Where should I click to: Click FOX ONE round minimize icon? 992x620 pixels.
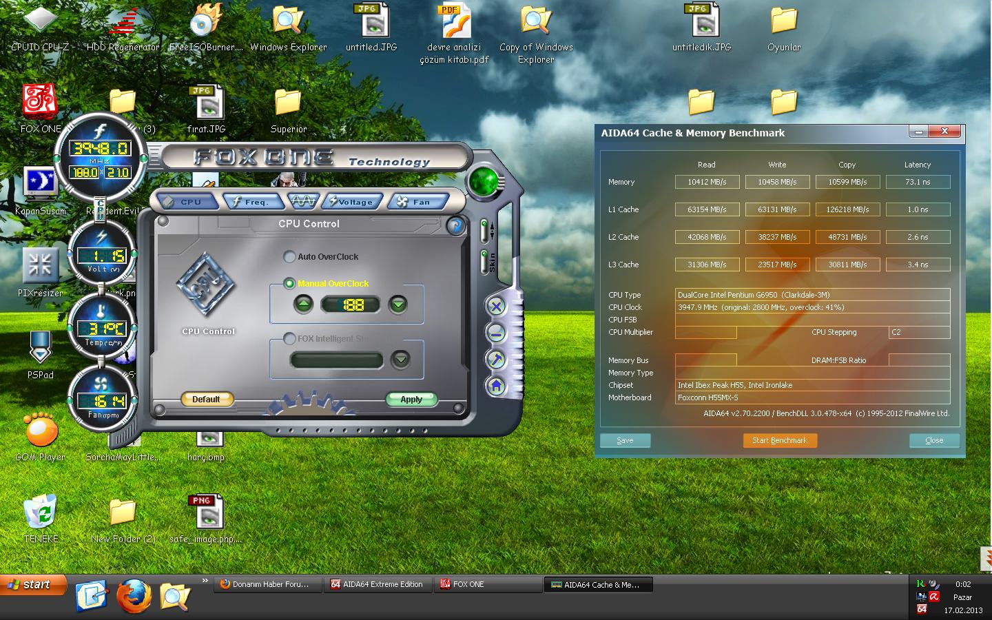[x=496, y=333]
